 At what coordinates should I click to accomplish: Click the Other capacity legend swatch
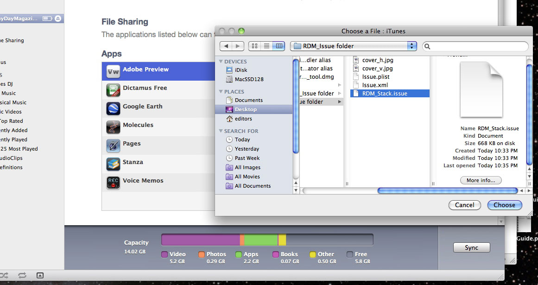[x=313, y=254]
